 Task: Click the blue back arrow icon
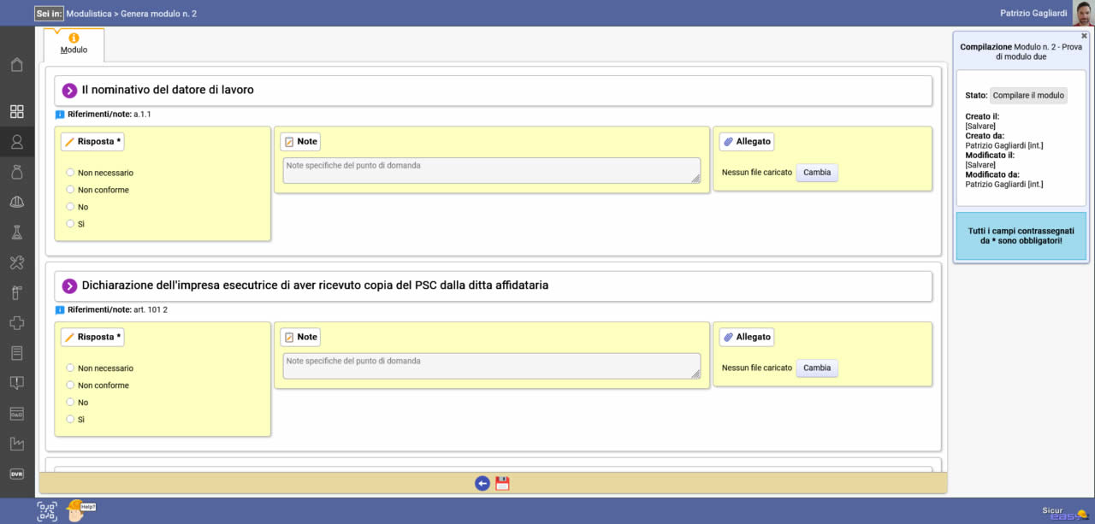(x=482, y=483)
